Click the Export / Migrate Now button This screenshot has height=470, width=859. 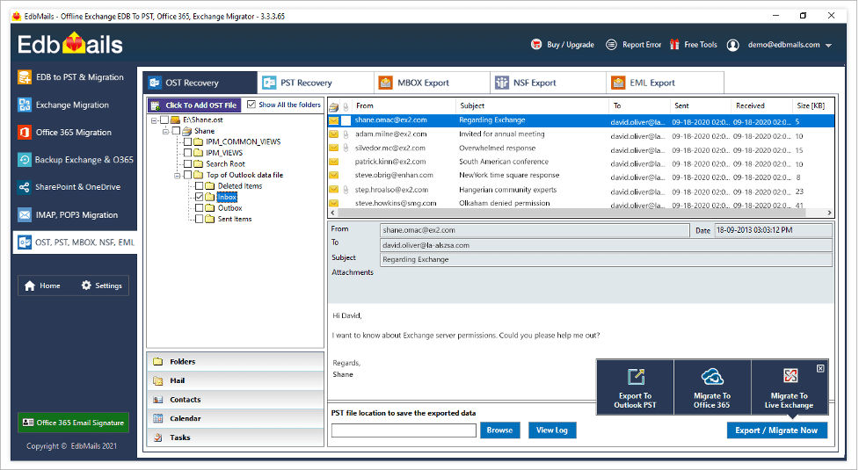click(x=777, y=430)
